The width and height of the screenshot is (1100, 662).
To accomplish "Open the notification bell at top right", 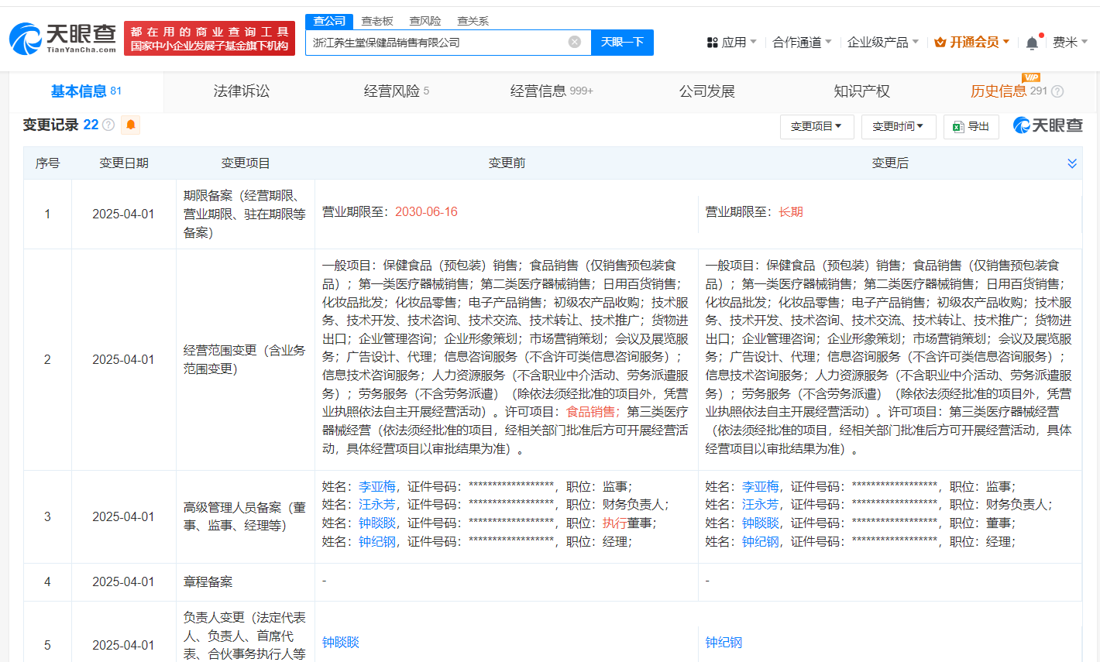I will (x=1031, y=43).
